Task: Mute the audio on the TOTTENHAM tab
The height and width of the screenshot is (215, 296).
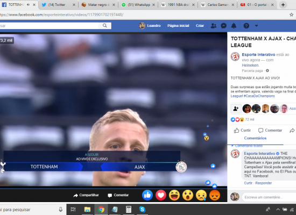Action: [x=28, y=5]
